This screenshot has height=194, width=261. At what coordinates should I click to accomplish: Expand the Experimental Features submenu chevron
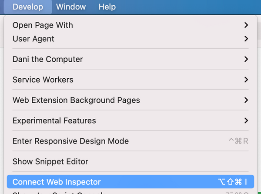tap(246, 120)
